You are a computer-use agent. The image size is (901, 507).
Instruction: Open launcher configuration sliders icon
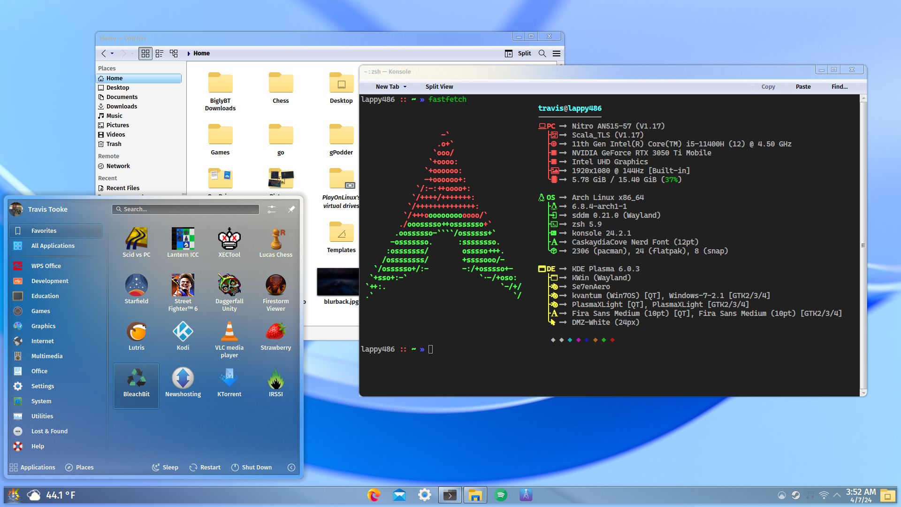coord(272,209)
